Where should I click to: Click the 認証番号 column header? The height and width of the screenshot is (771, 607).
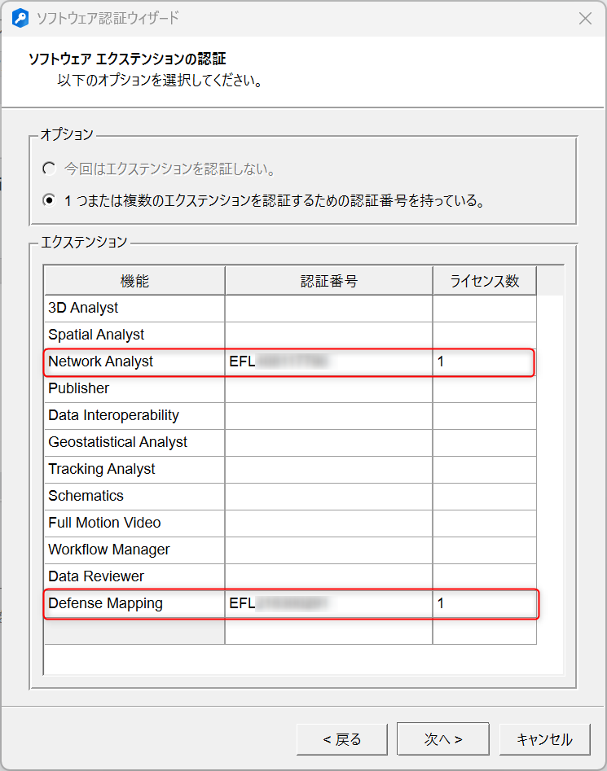(328, 282)
